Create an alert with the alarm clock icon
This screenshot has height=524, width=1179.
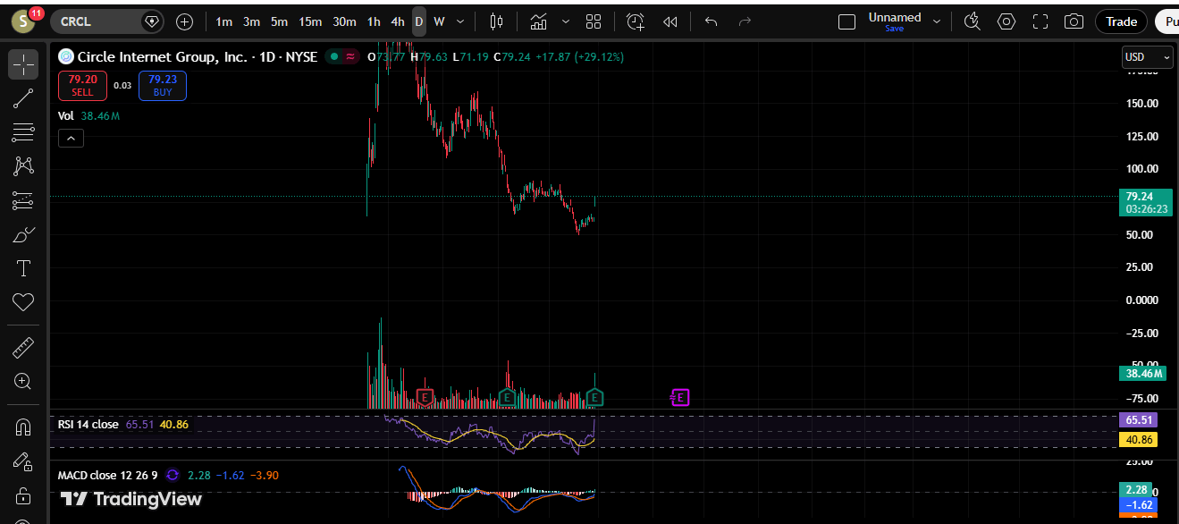tap(636, 21)
